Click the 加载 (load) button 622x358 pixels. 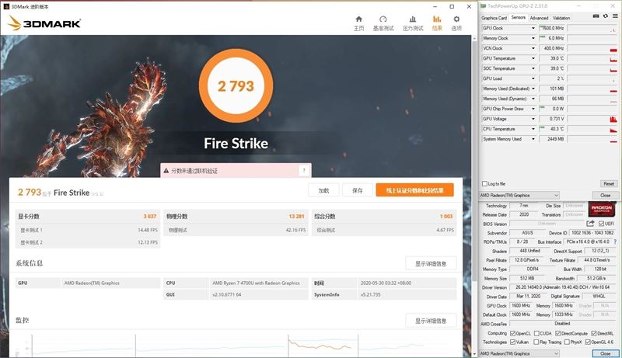(323, 190)
